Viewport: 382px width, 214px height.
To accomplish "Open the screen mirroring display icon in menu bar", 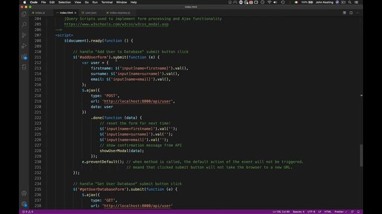I will pos(256,2).
